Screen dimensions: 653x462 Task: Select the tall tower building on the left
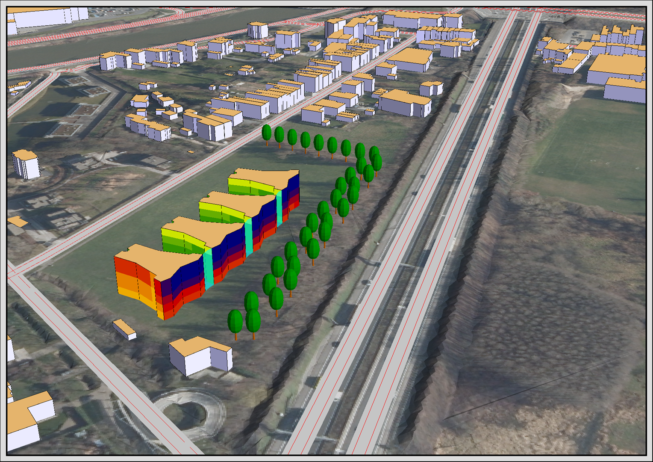point(26,164)
